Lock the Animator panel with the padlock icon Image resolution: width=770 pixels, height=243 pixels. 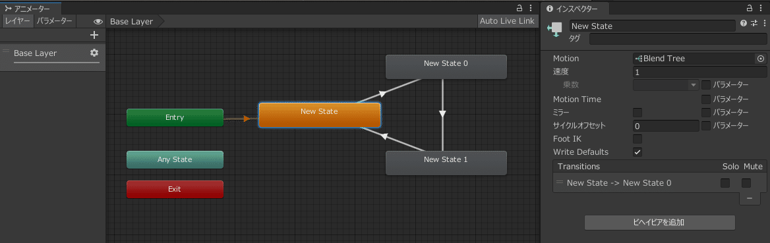pyautogui.click(x=519, y=9)
